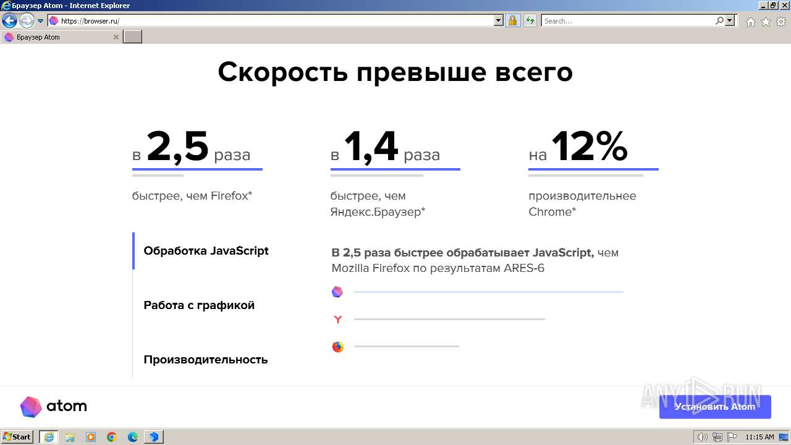Click the text "быстрее, чем Firefox*"
The width and height of the screenshot is (791, 445).
[x=192, y=196]
